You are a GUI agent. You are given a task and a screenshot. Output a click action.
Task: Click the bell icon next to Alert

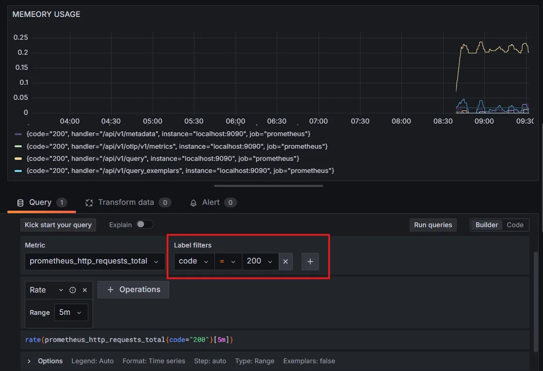[193, 202]
